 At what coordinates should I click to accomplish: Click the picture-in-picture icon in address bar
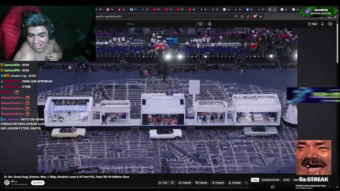tap(242, 16)
